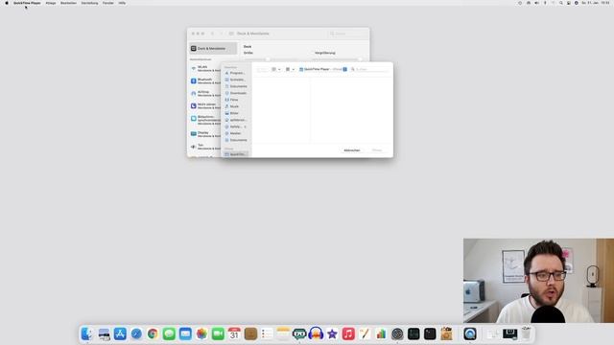The width and height of the screenshot is (614, 345).
Task: Select Schreibtisch in file dialog sidebar
Action: 236,80
